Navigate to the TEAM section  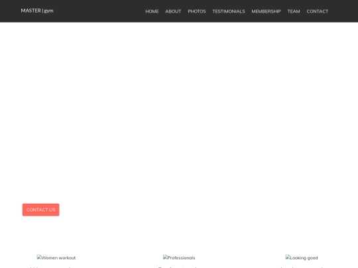(294, 11)
